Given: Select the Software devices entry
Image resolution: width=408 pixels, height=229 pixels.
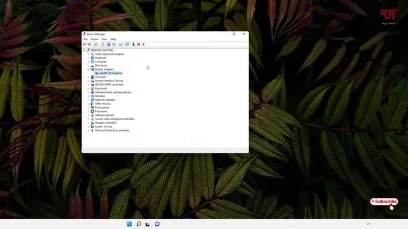Looking at the screenshot, I should point(105,115).
